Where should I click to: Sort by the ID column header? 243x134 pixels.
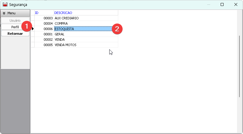44,13
